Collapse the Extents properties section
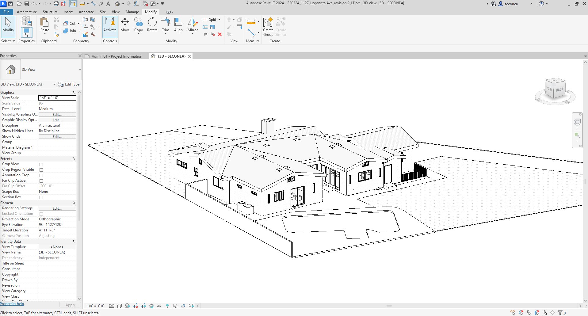 tap(74, 158)
